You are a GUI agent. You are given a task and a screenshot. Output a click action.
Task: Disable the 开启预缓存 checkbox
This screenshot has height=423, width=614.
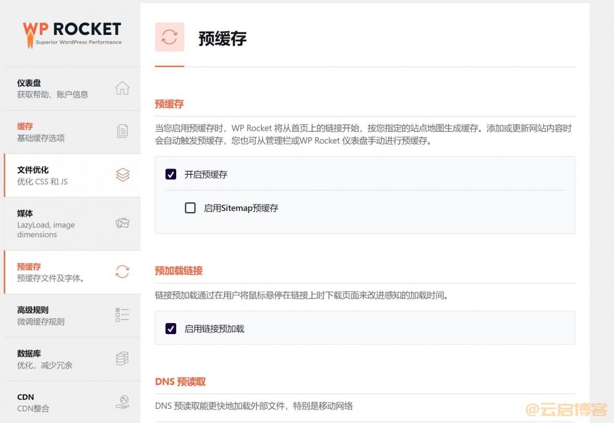click(x=170, y=173)
